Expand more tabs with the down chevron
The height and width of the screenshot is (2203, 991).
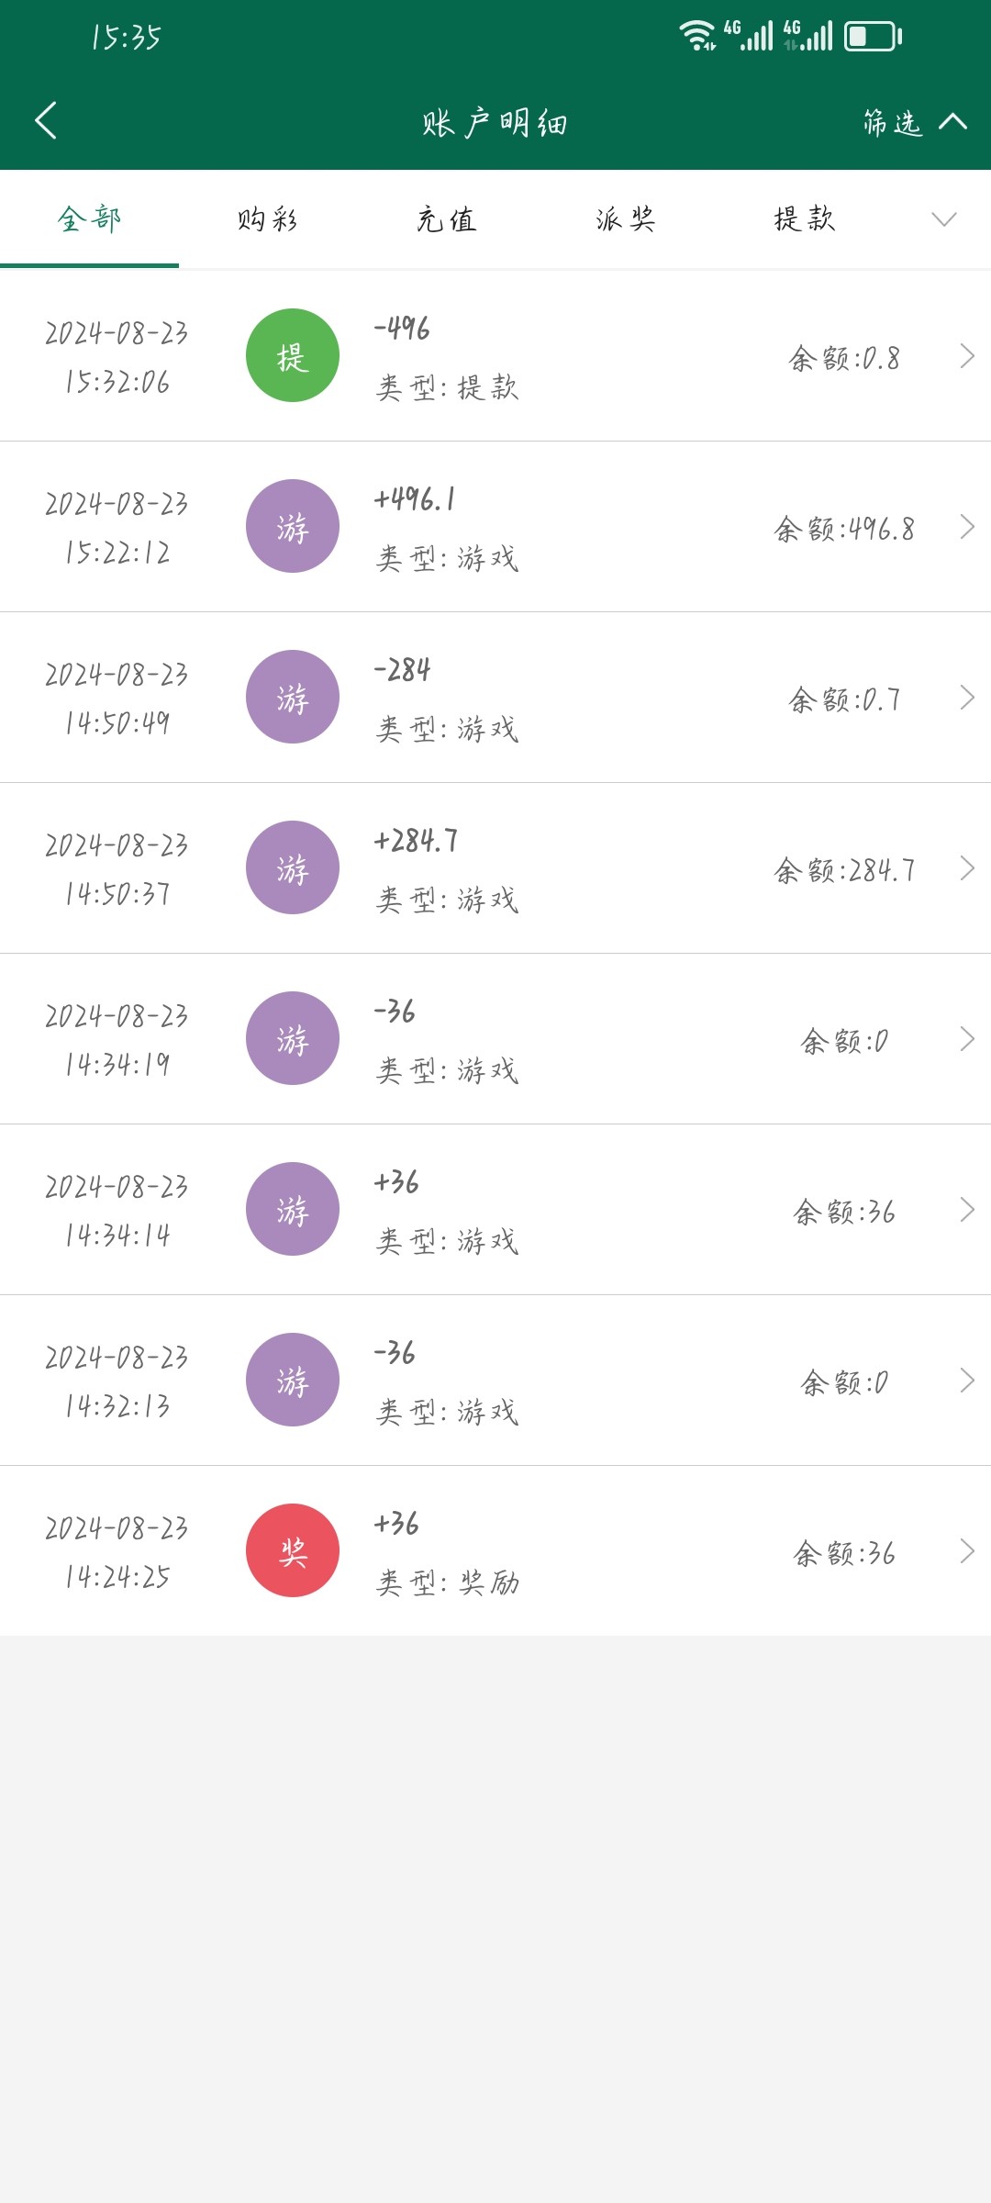coord(943,219)
